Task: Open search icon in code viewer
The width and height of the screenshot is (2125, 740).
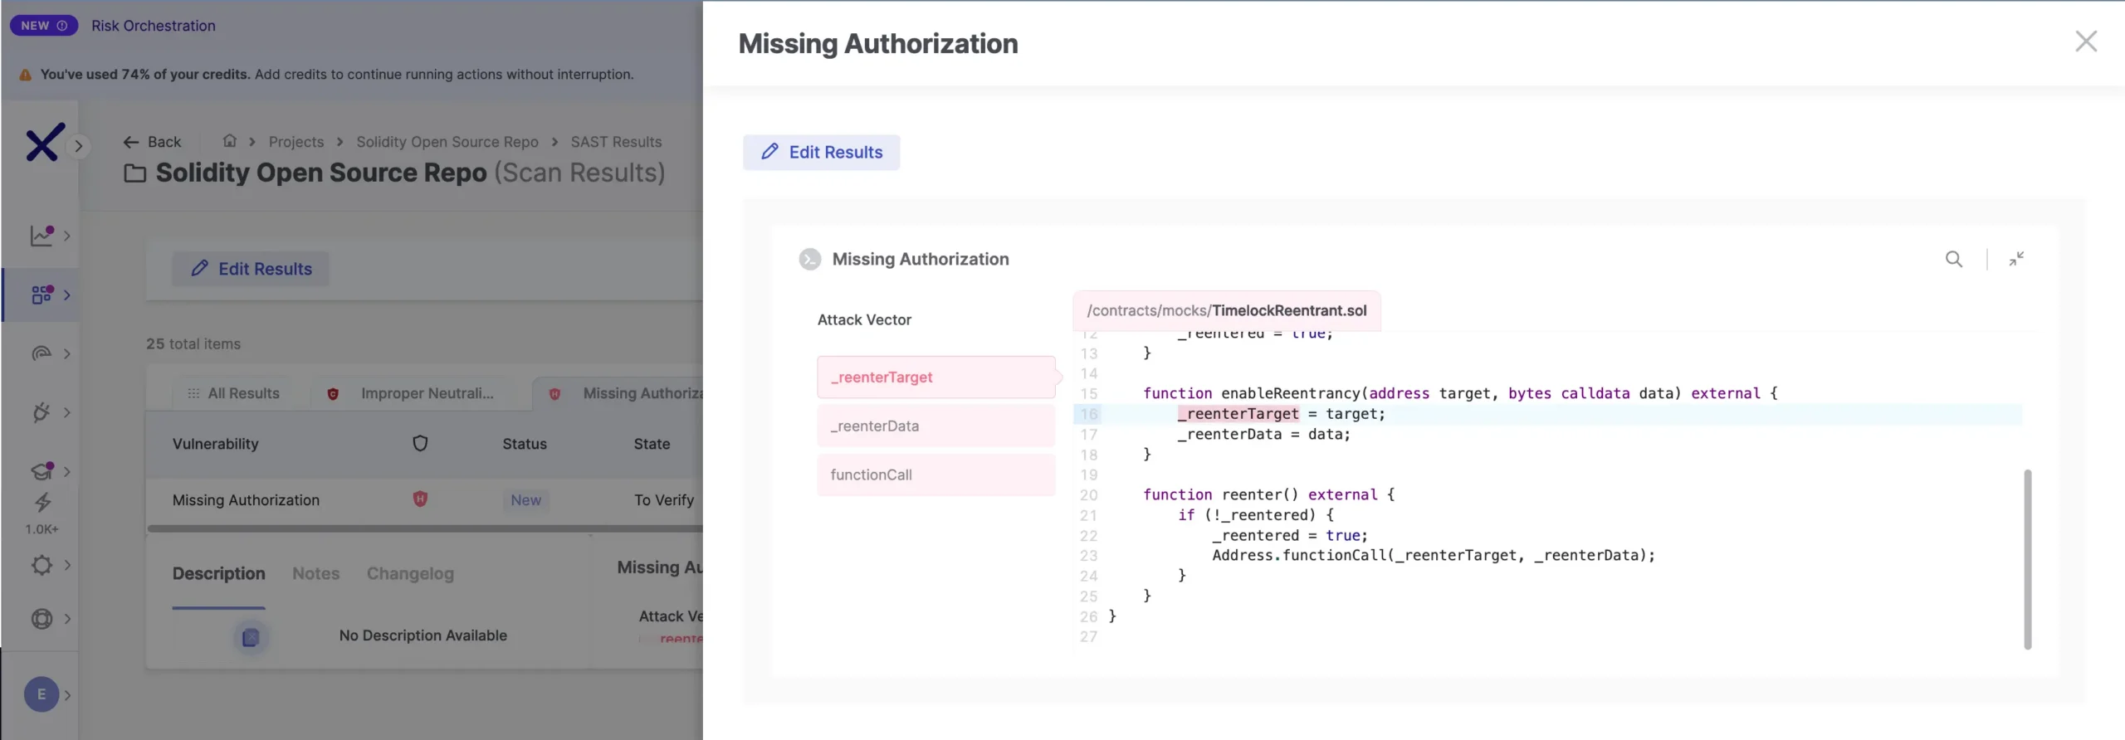Action: [x=1954, y=260]
